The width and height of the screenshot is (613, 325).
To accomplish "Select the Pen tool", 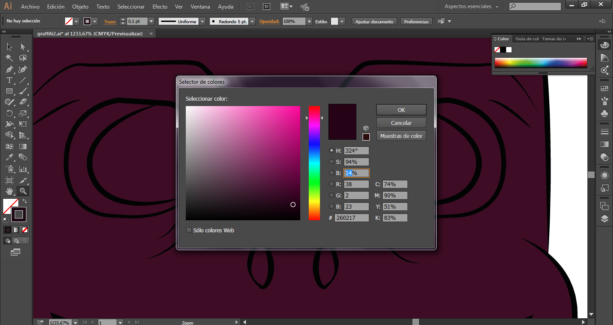I will [x=9, y=69].
